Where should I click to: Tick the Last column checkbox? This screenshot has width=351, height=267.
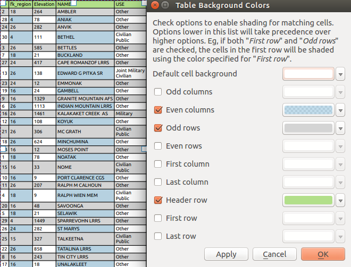(158, 182)
